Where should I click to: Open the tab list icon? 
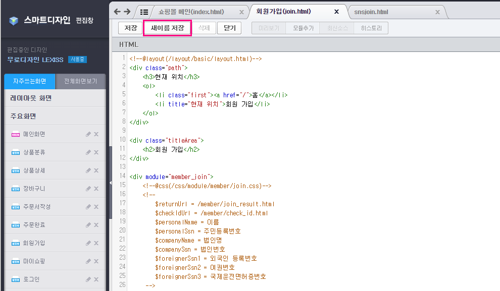(x=144, y=12)
